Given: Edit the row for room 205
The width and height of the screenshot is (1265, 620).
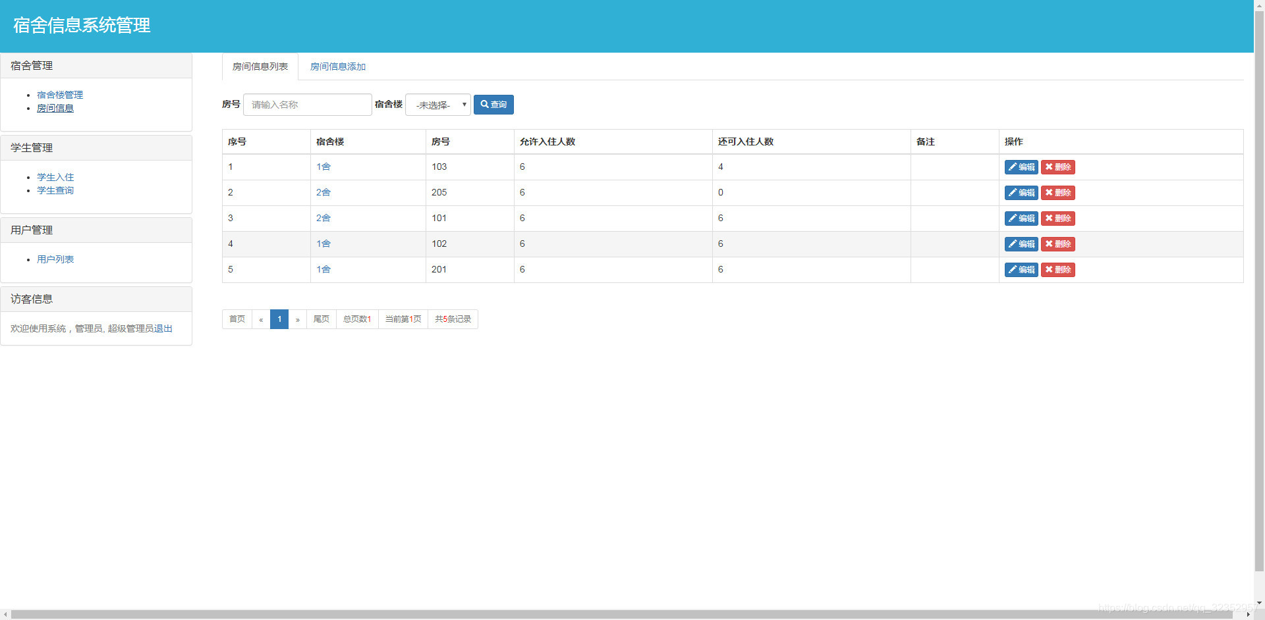Looking at the screenshot, I should click(1021, 193).
